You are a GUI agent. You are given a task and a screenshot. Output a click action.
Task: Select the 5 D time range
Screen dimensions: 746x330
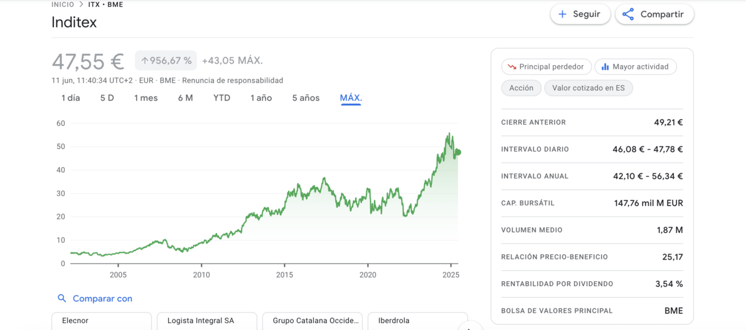(x=107, y=98)
